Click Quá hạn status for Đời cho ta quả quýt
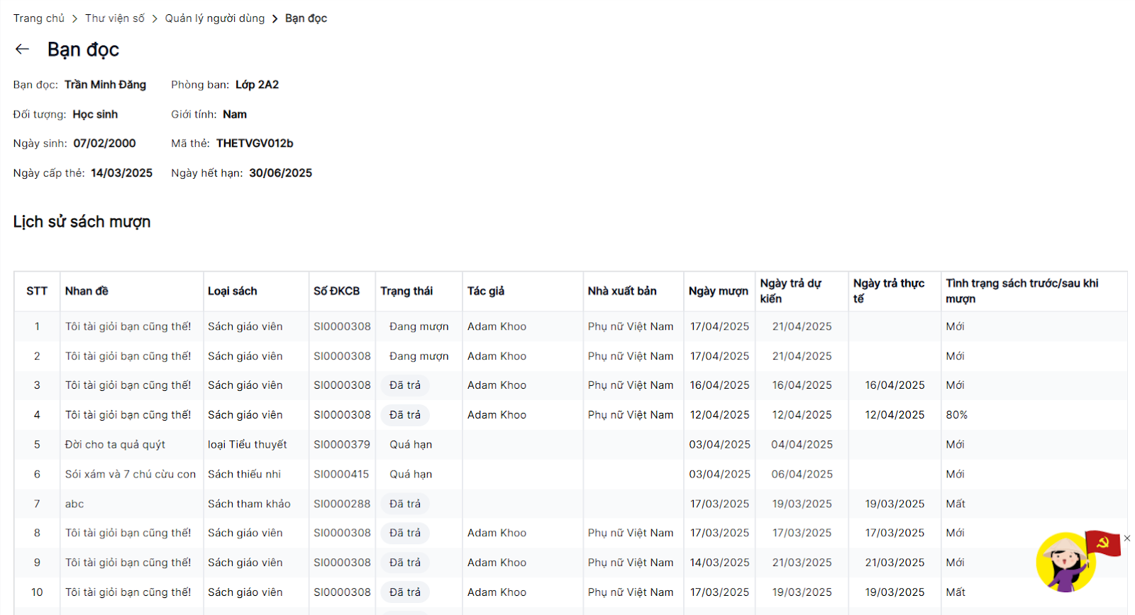This screenshot has height=615, width=1135. tap(411, 445)
